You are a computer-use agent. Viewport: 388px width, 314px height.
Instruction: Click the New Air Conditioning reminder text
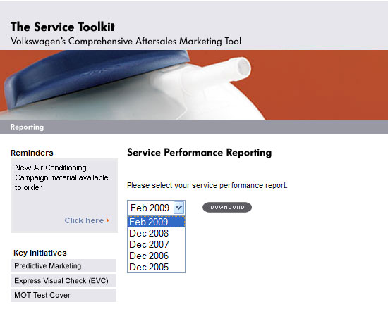point(61,177)
